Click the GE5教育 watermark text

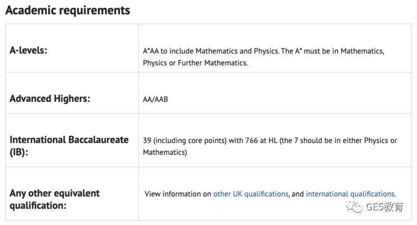click(385, 207)
